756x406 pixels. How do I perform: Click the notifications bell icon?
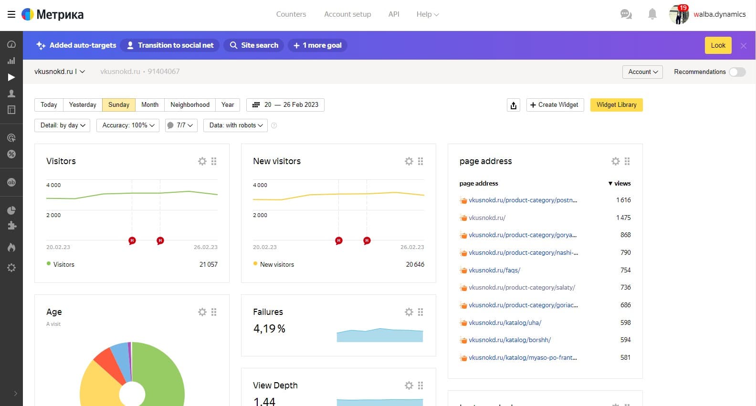click(652, 14)
